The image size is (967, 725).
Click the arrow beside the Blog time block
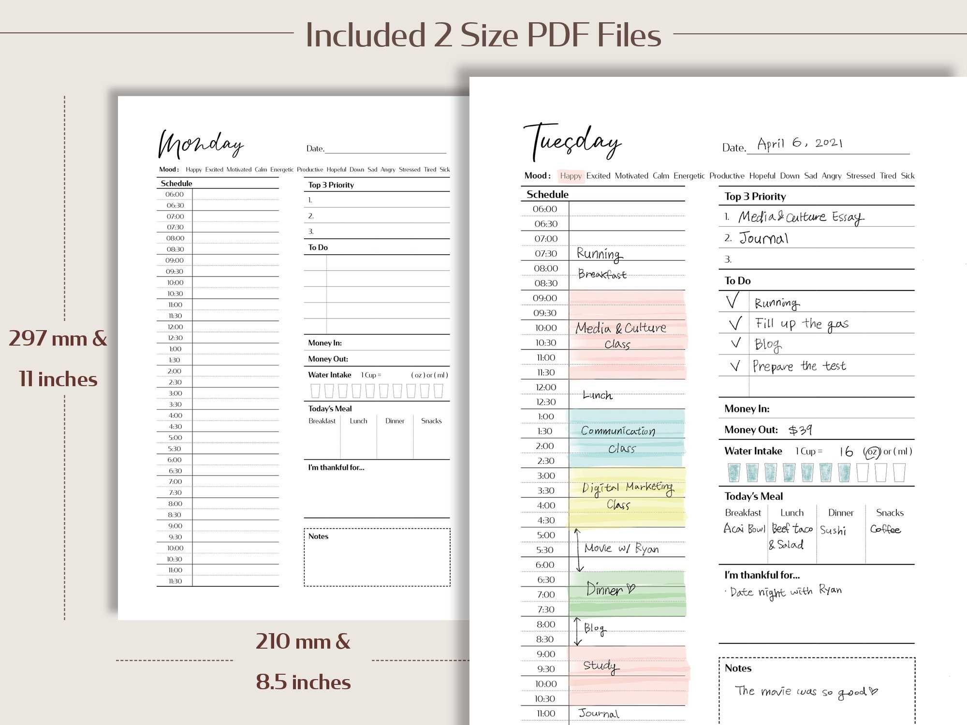(577, 630)
